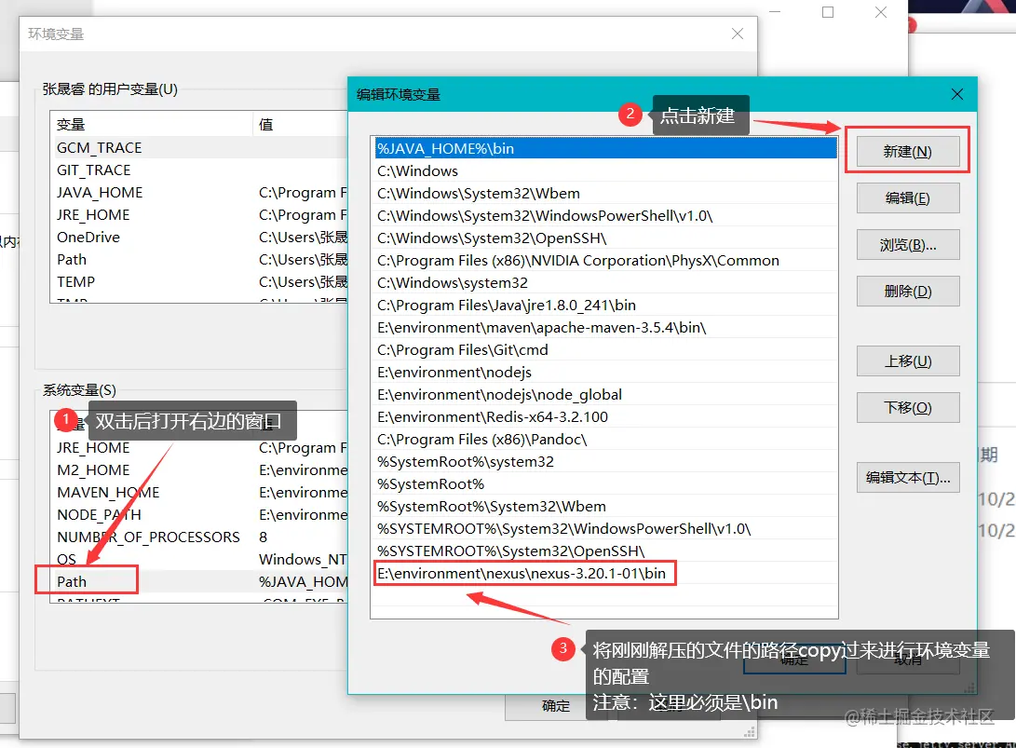Click the 变量 column header in user variables
The image size is (1016, 748).
pos(151,125)
